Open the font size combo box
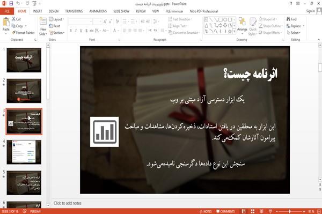This screenshot has height=214, width=322. (x=97, y=21)
